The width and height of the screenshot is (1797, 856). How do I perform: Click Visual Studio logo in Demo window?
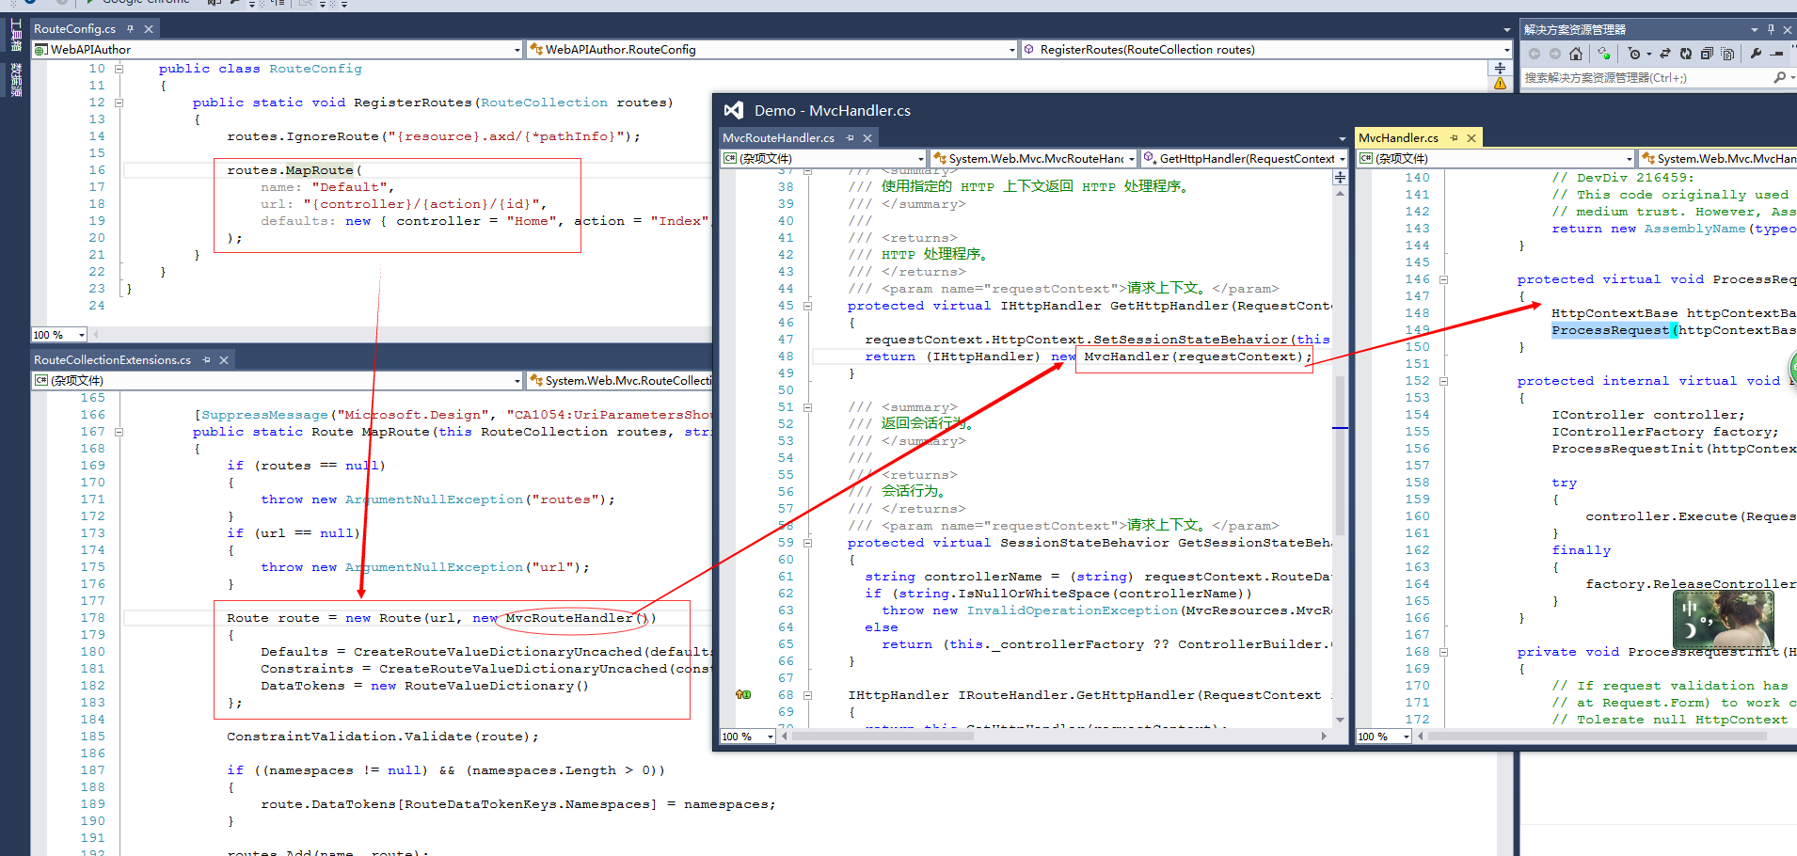point(734,110)
